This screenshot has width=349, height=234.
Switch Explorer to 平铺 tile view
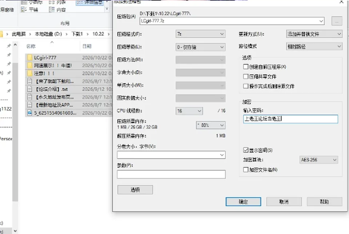29,9
